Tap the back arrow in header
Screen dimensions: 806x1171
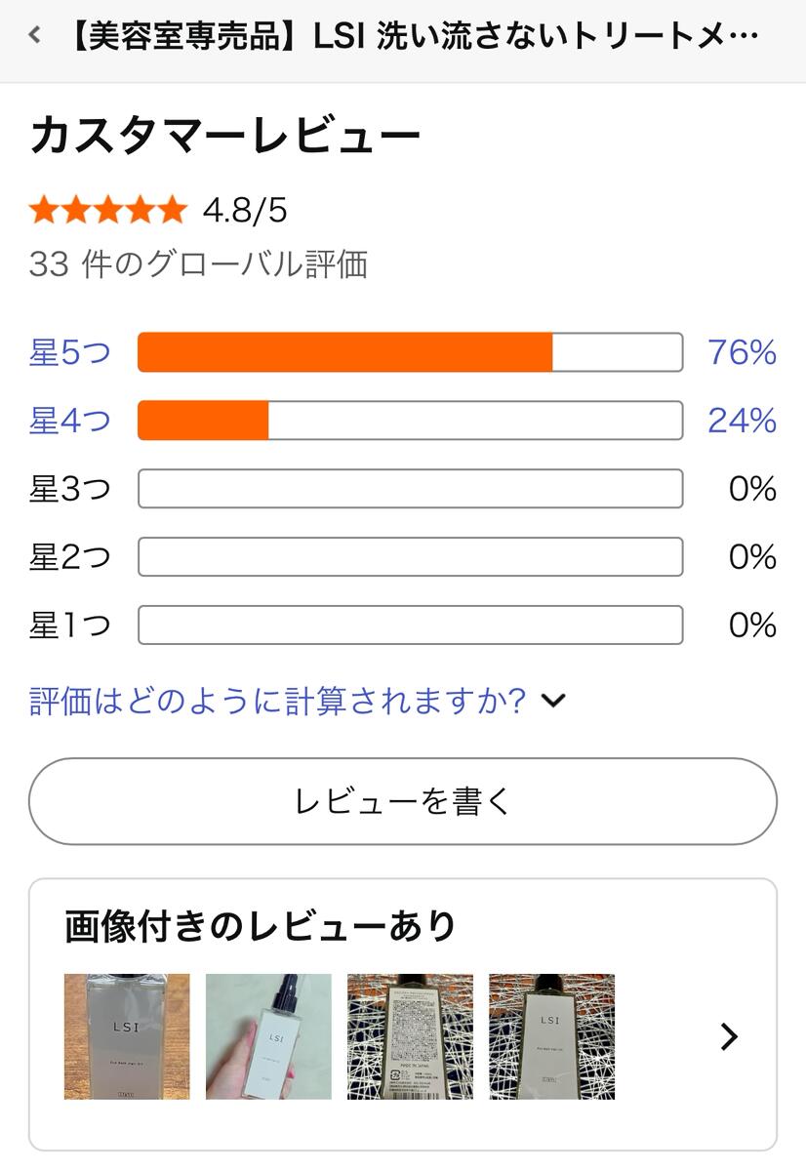(35, 36)
